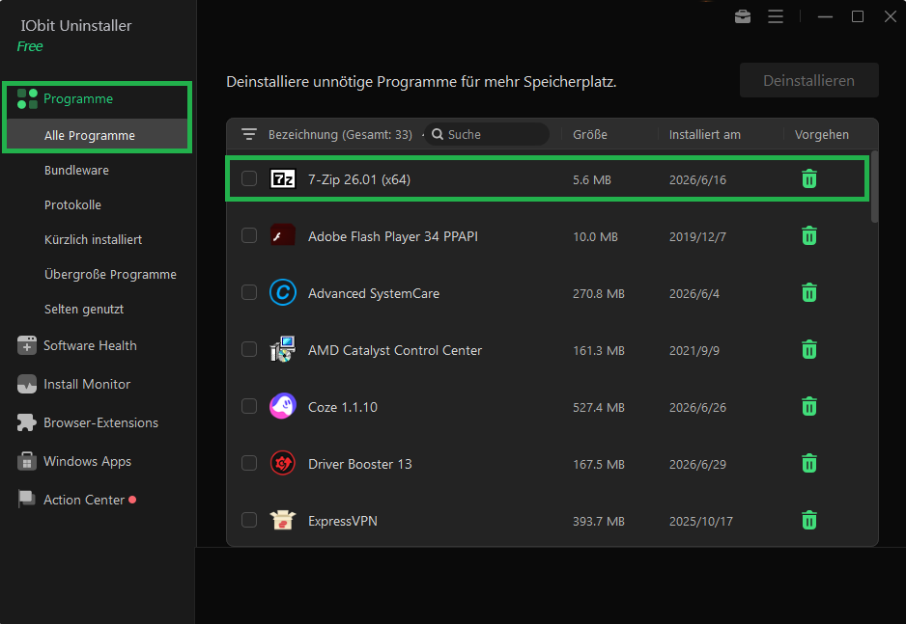The image size is (906, 624).
Task: Click the 2019/12/7 install date
Action: pyautogui.click(x=697, y=236)
